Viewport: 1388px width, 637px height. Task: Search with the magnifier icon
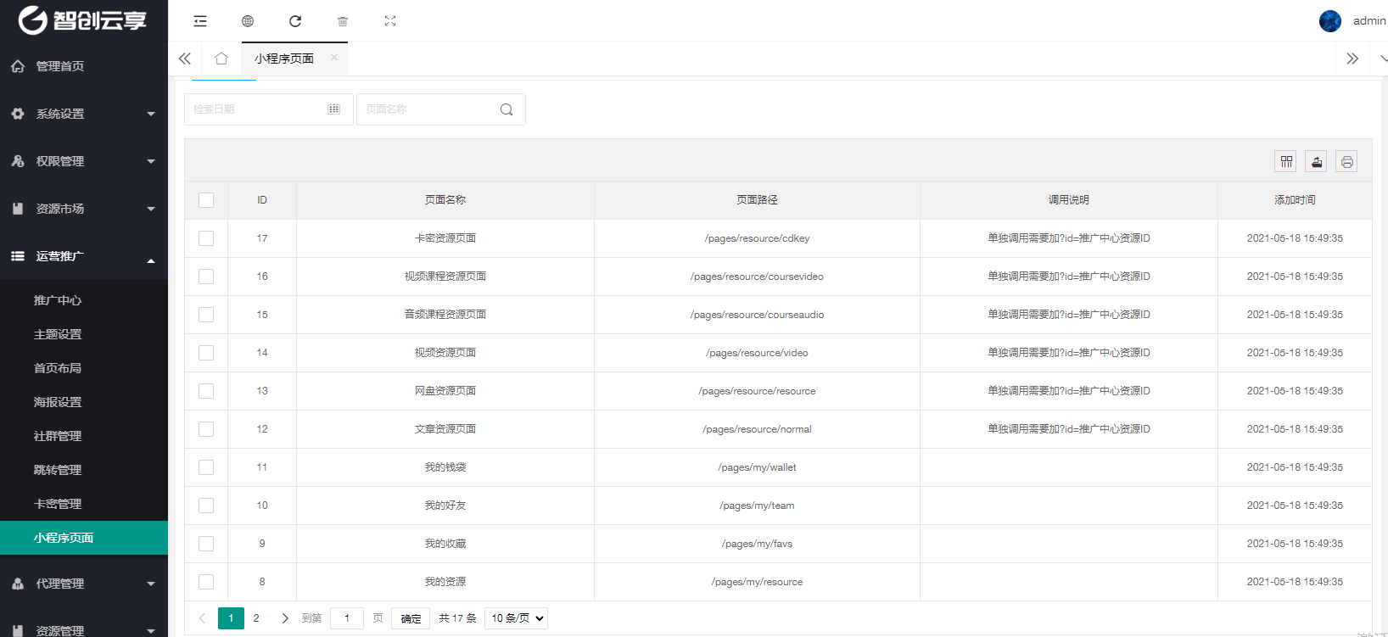(507, 109)
